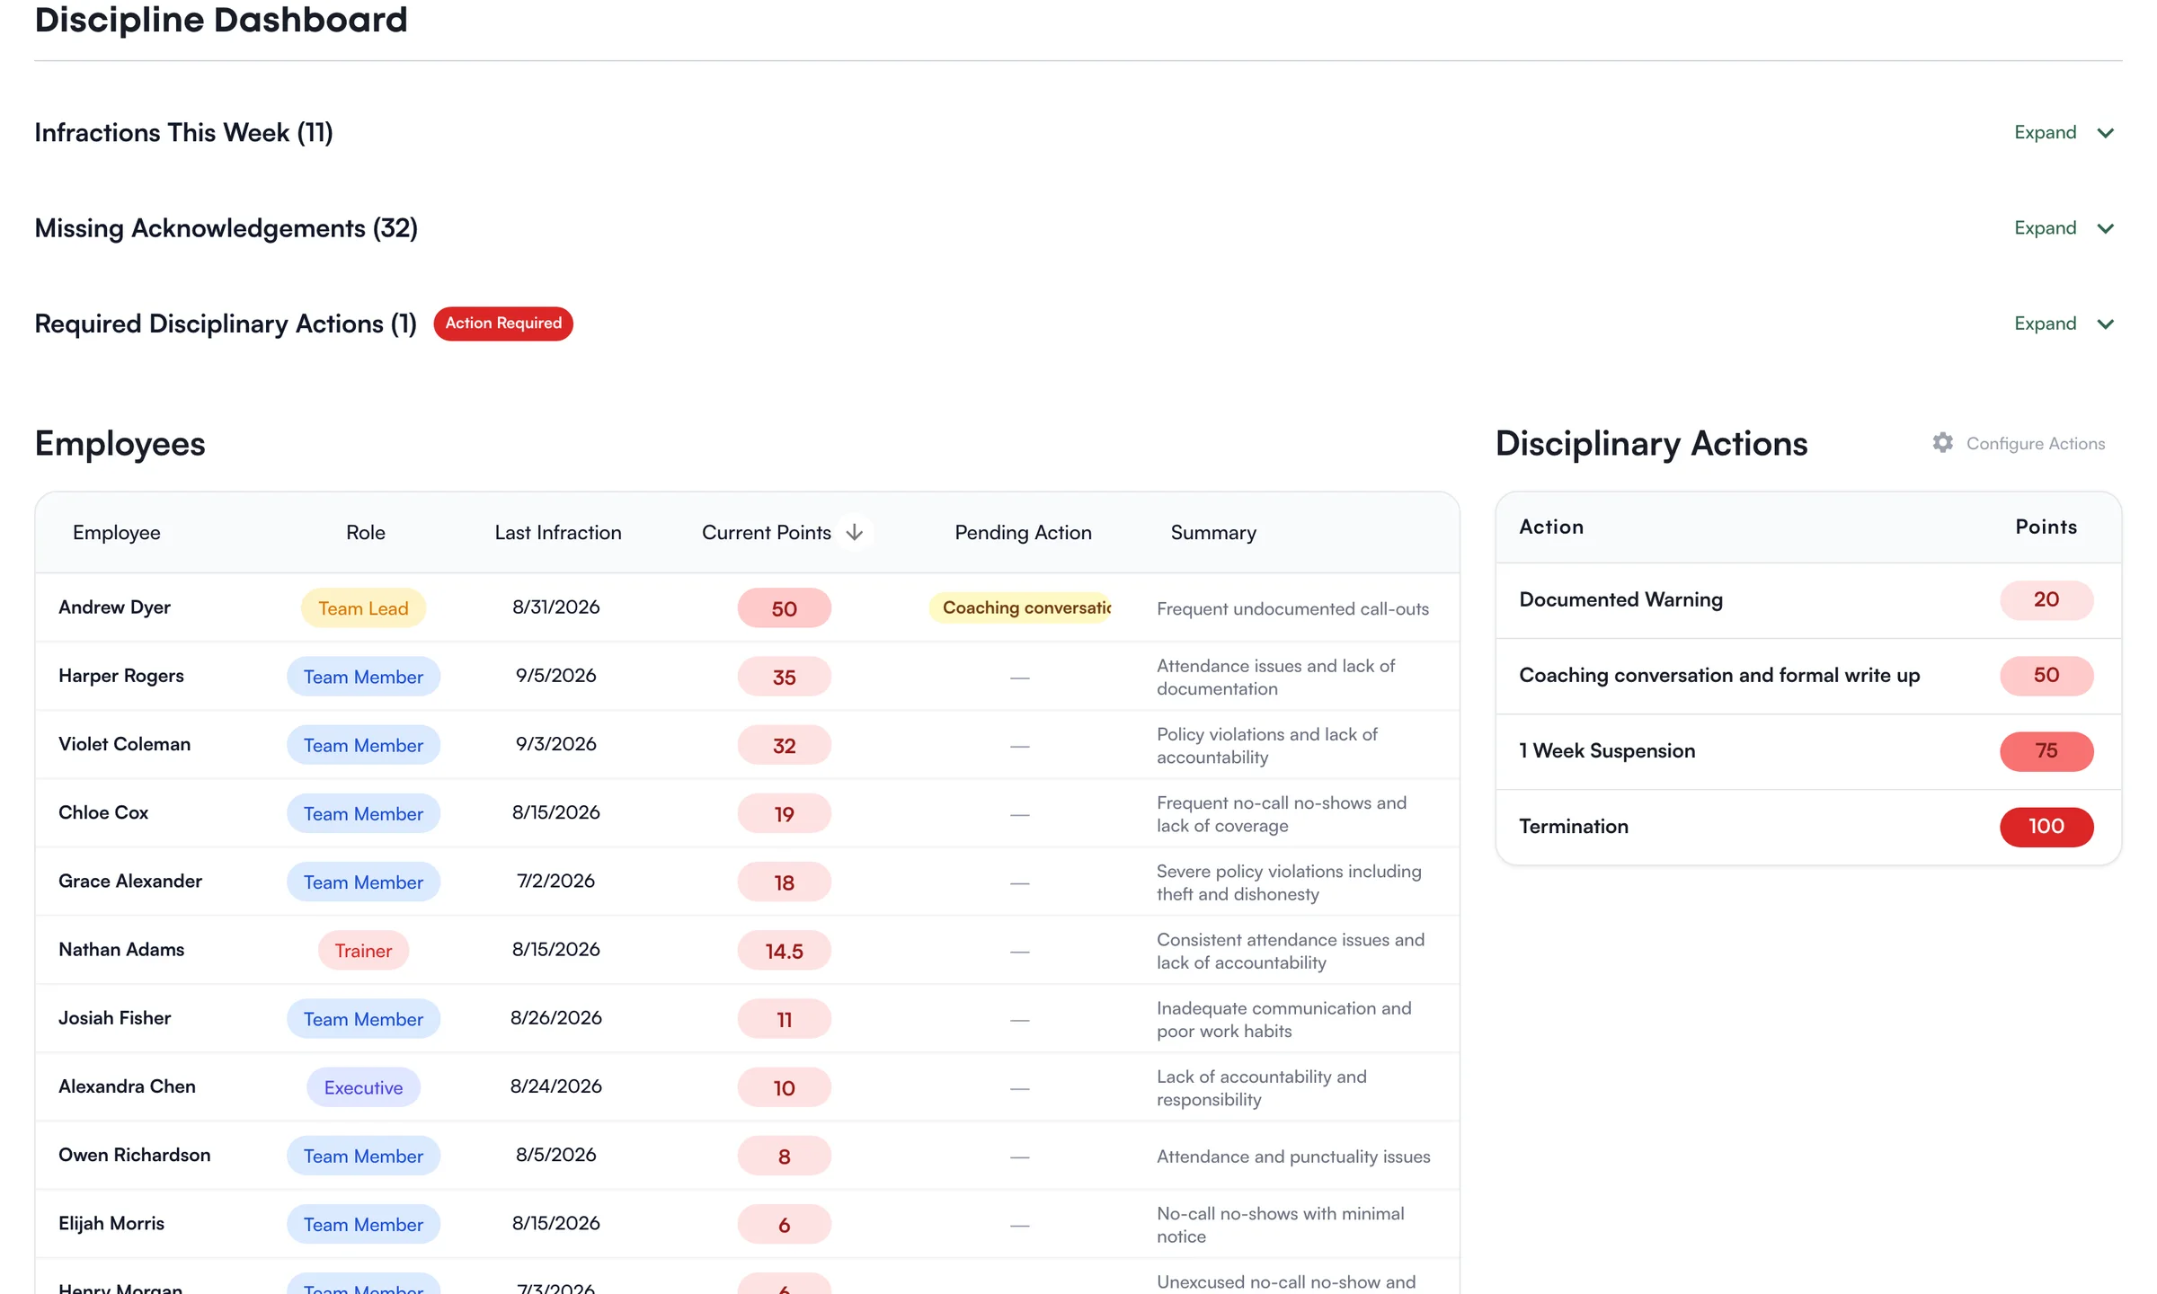Click Violet Coleman's 32 points badge
2157x1294 pixels.
click(784, 745)
